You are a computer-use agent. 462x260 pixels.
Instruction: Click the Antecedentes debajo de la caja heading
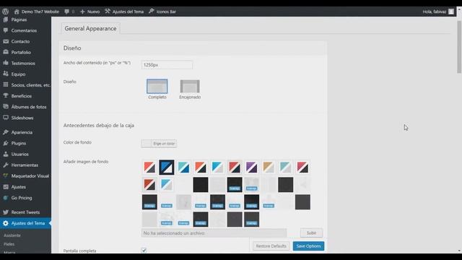pos(99,125)
